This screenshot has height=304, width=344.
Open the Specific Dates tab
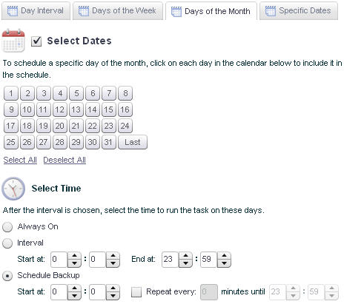(x=299, y=11)
